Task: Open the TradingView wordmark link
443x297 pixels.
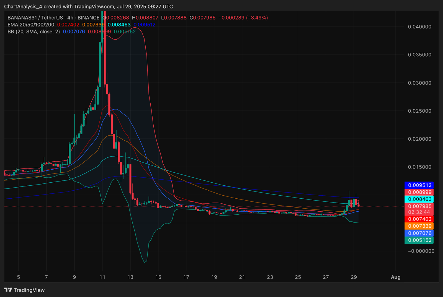Action: tap(29, 290)
